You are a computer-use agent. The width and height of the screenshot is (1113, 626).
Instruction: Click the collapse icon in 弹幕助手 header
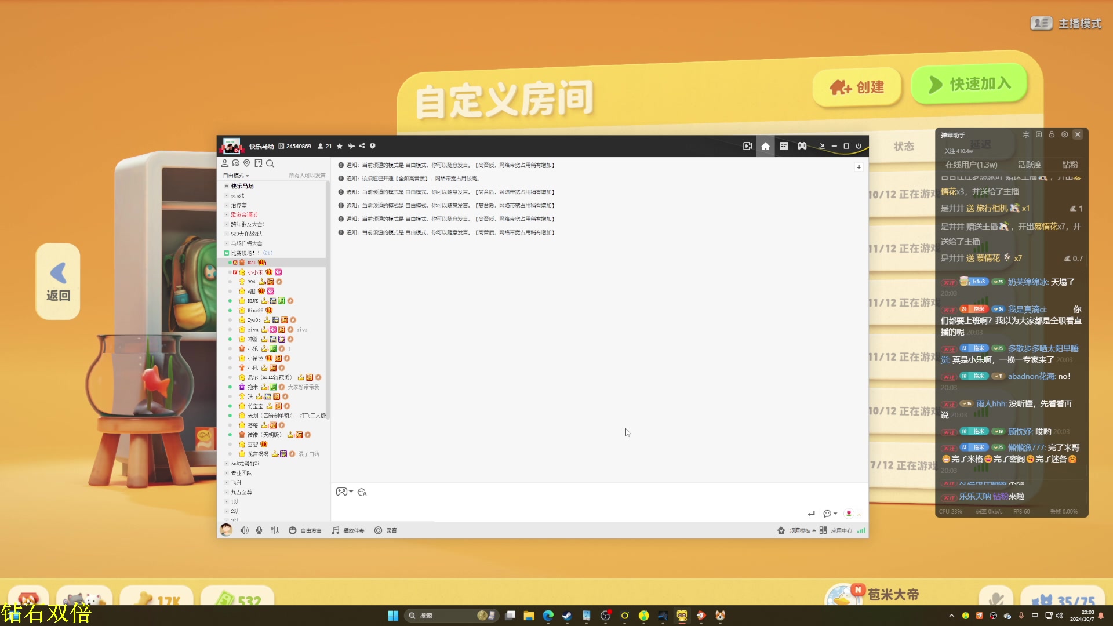(1026, 134)
